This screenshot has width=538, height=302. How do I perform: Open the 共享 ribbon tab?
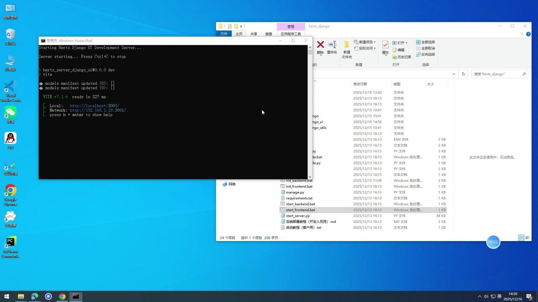tap(254, 33)
